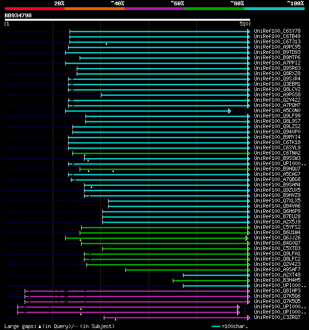
Task: Select the UniRef100_C5YFS2 label
Action: pyautogui.click(x=277, y=227)
